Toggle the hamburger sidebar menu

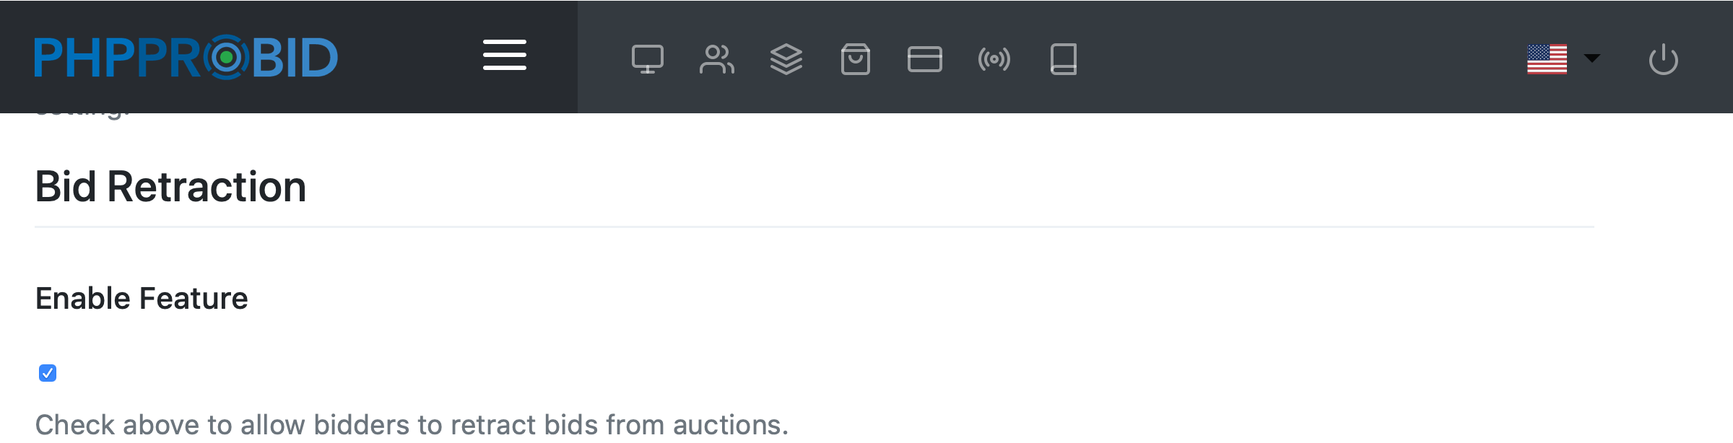click(x=505, y=56)
